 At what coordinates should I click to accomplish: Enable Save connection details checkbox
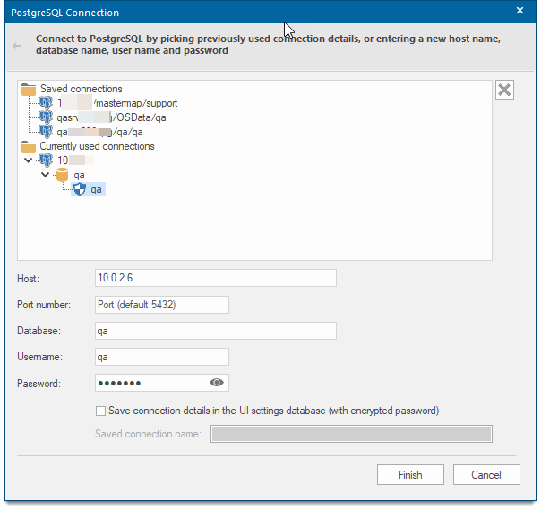click(100, 411)
